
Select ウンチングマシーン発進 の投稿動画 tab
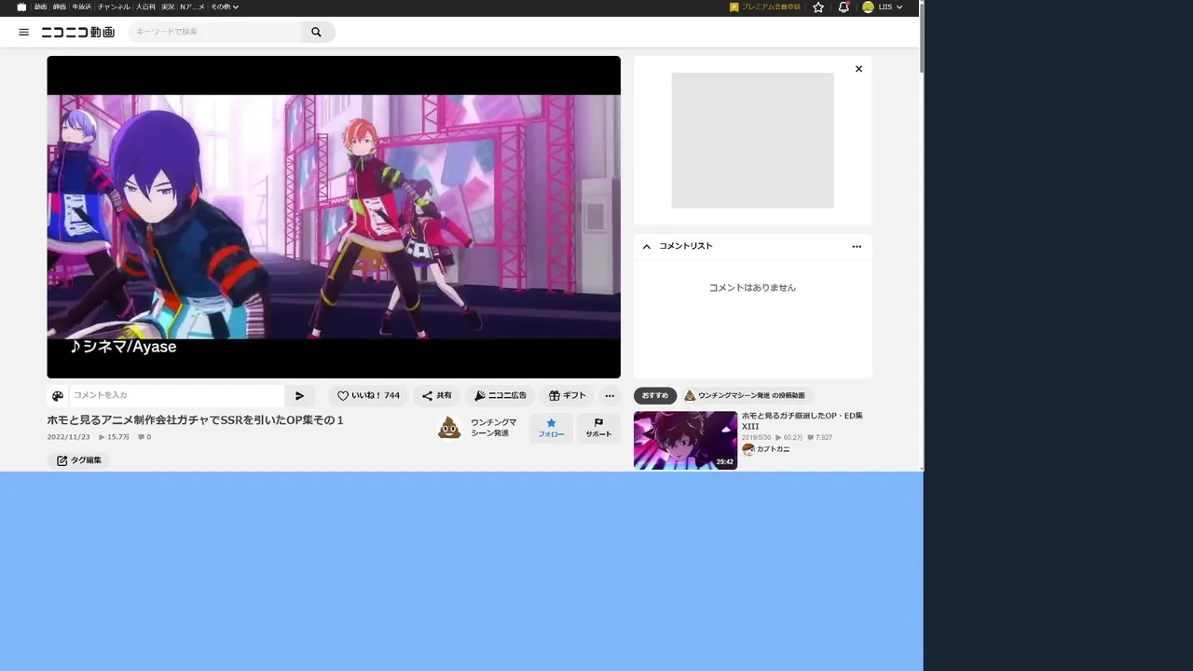746,395
